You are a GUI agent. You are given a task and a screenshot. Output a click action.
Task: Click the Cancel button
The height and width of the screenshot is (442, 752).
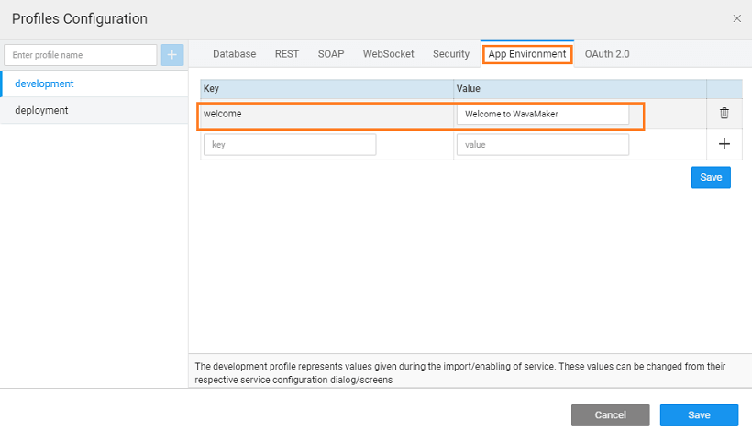coord(610,415)
